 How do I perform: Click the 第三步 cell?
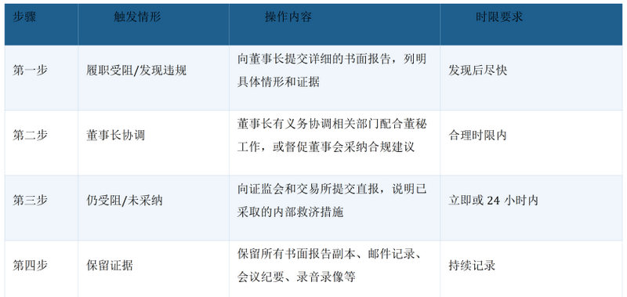pos(42,208)
